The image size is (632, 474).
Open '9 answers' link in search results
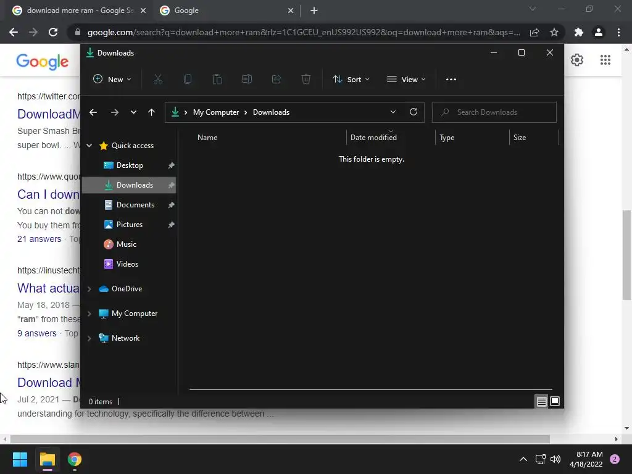36,333
